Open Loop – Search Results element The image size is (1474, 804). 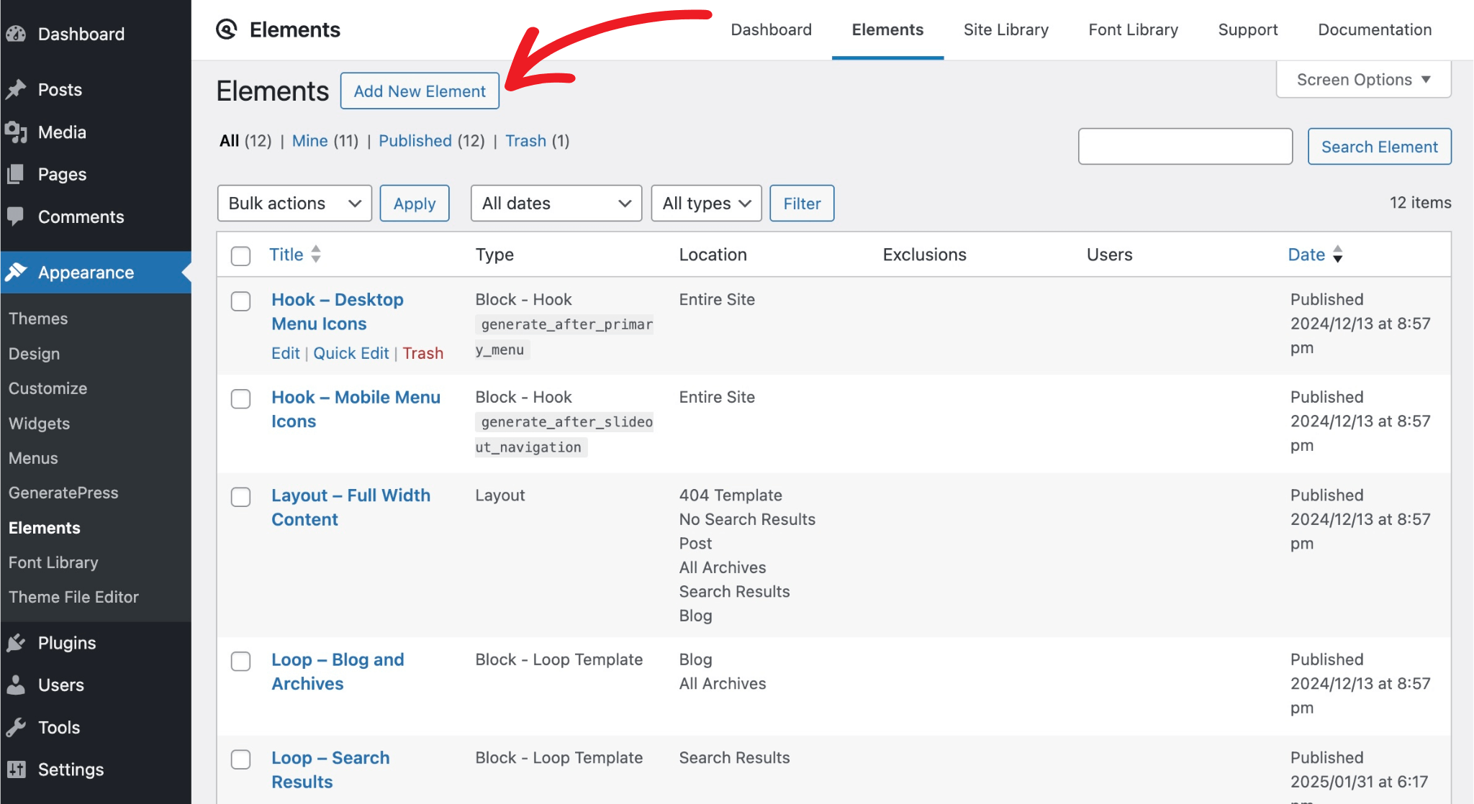(x=330, y=769)
